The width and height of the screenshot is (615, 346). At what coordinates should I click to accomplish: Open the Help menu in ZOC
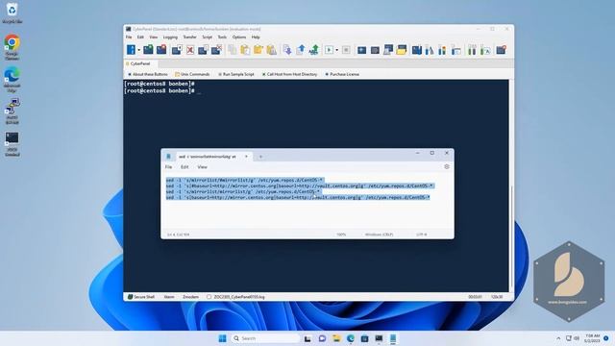pyautogui.click(x=256, y=37)
